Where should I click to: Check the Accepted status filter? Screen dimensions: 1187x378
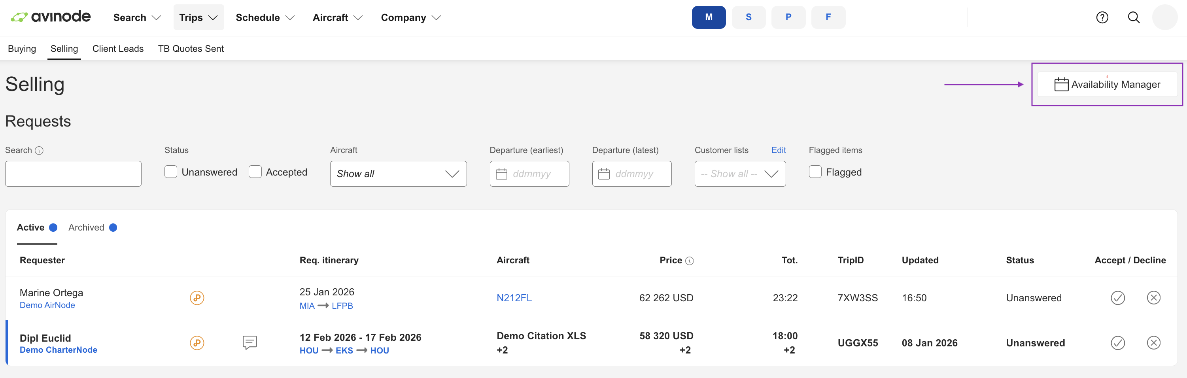pyautogui.click(x=255, y=172)
